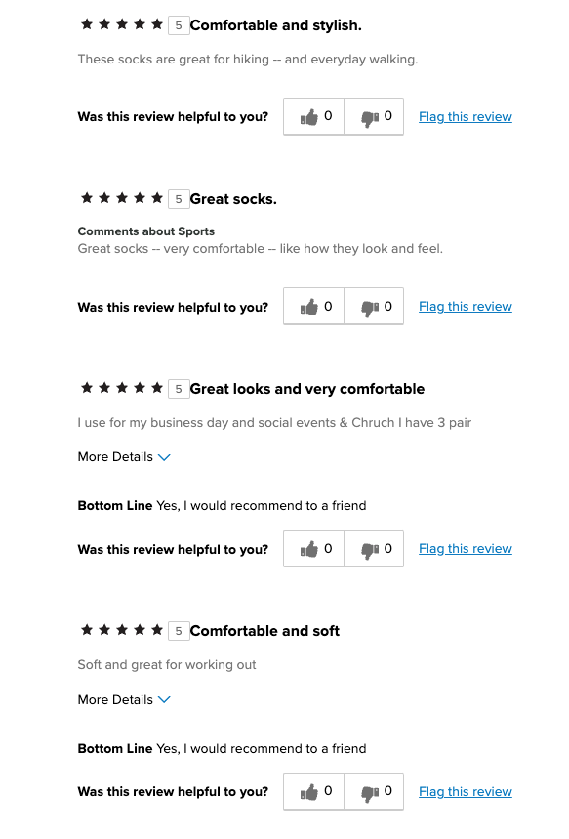Click the "Great looks and very comfortable" heading

pyautogui.click(x=307, y=389)
